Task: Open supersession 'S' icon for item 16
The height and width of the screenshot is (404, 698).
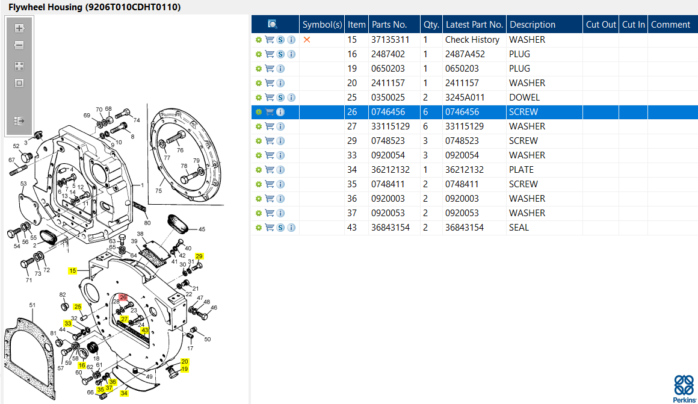Action: 280,54
